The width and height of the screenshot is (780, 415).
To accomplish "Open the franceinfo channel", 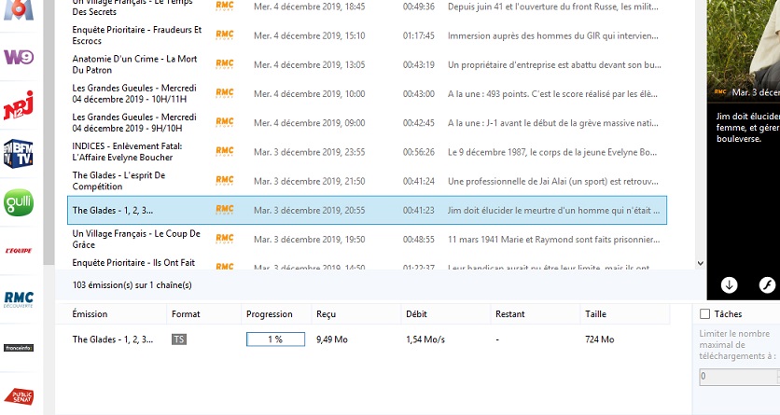I will [19, 348].
